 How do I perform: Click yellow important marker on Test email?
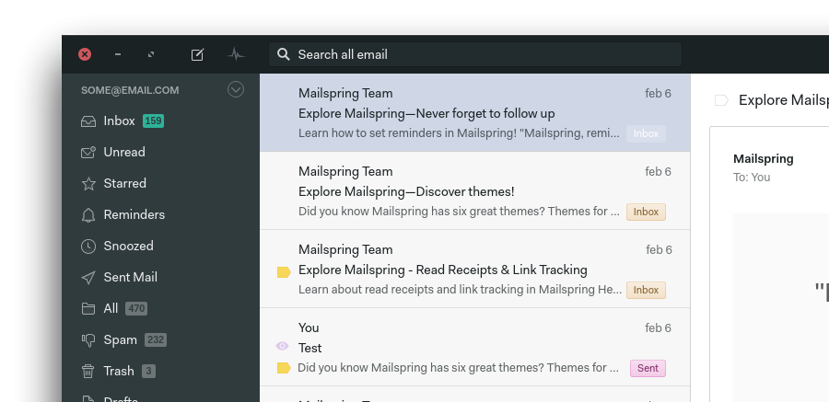point(284,368)
